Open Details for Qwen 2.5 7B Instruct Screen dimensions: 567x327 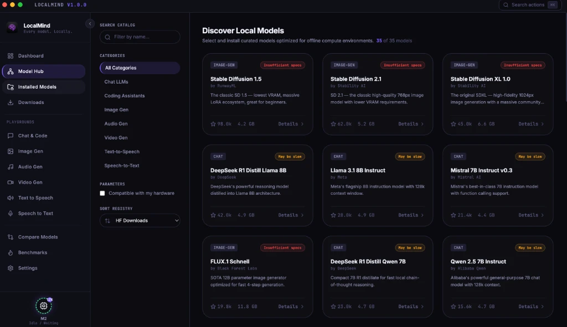[x=531, y=307]
